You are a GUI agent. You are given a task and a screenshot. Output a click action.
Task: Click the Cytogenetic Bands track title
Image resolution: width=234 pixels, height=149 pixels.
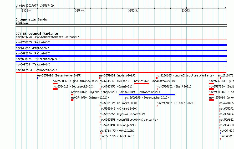(31, 19)
